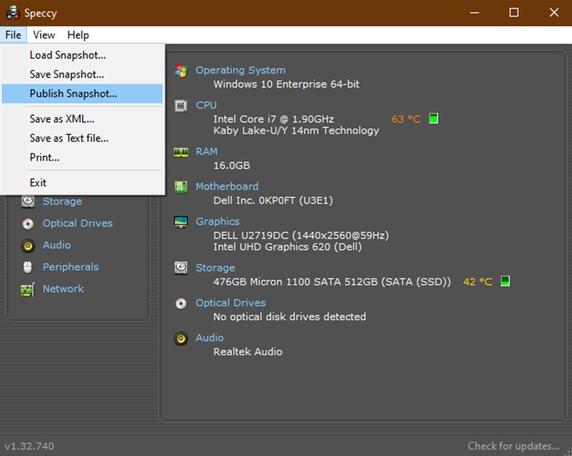Viewport: 572px width, 456px height.
Task: Click the green CPU temperature indicator
Action: point(433,118)
